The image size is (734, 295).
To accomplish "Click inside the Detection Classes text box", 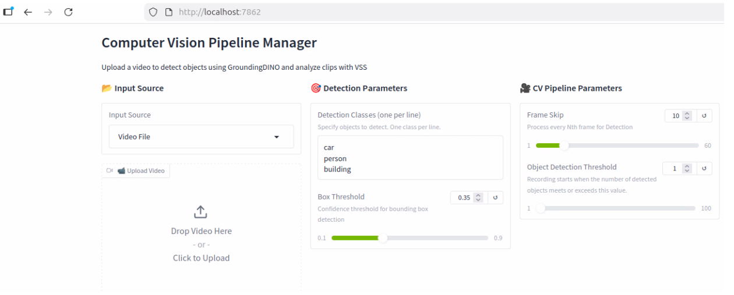I will coord(410,158).
